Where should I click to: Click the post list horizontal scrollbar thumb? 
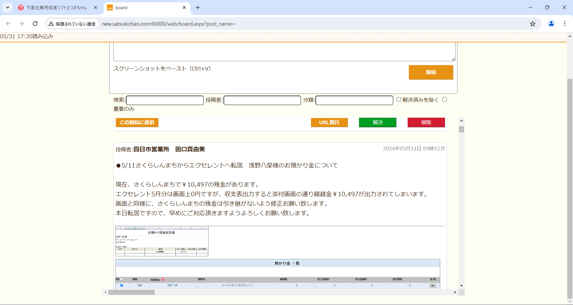(x=131, y=292)
